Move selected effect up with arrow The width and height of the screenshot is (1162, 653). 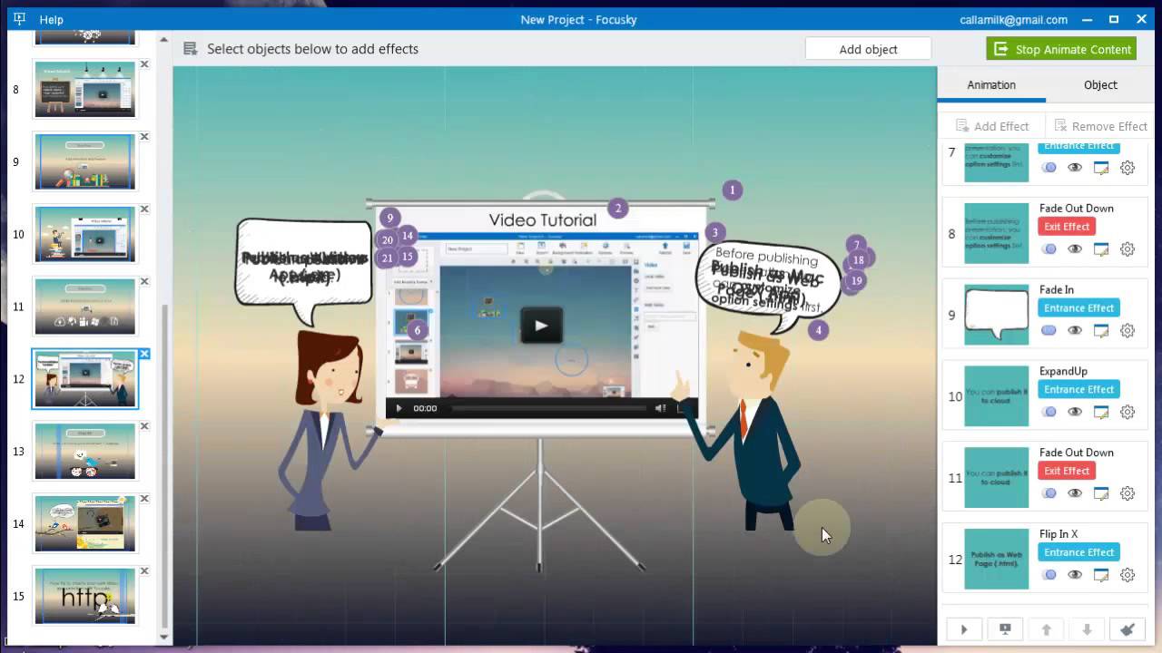1046,629
